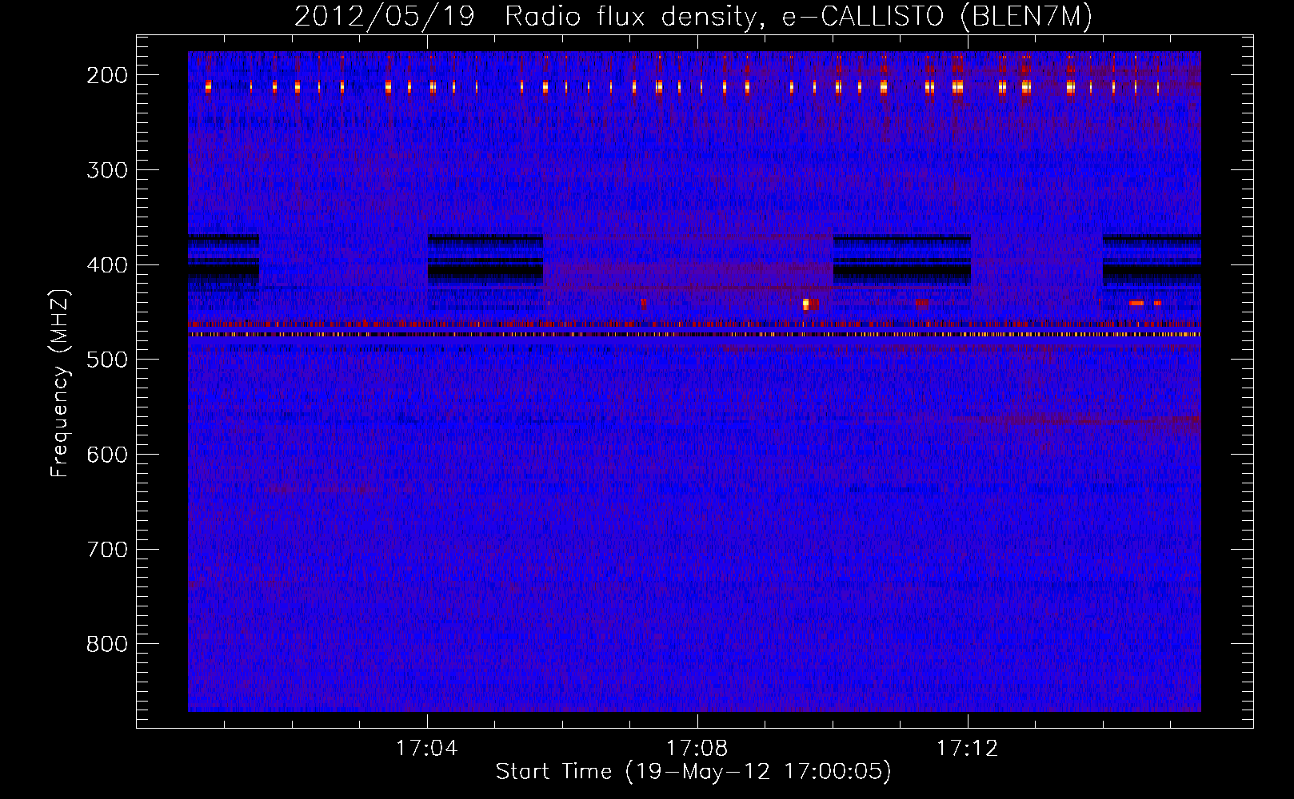This screenshot has height=799, width=1294.
Task: Select the 500 frequency tick label
Action: [107, 360]
